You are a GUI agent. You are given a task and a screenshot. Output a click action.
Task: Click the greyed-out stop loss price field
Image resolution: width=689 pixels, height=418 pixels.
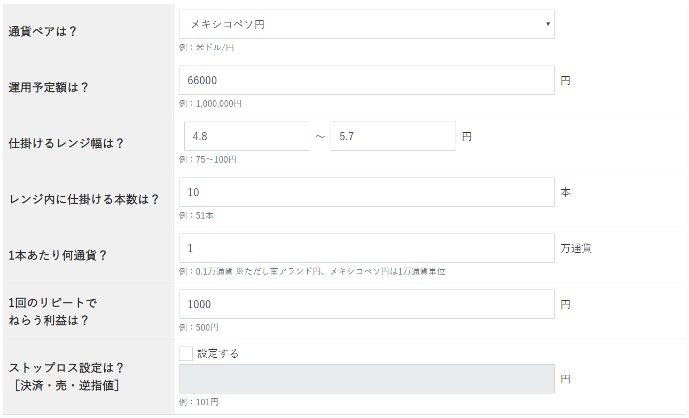pos(366,379)
